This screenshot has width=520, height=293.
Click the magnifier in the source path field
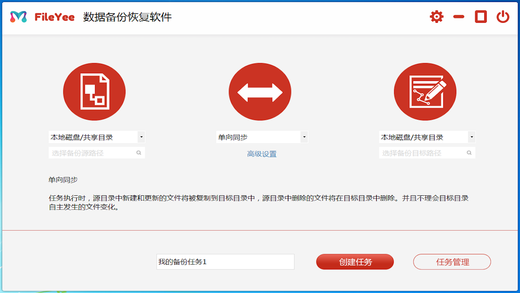pyautogui.click(x=139, y=152)
